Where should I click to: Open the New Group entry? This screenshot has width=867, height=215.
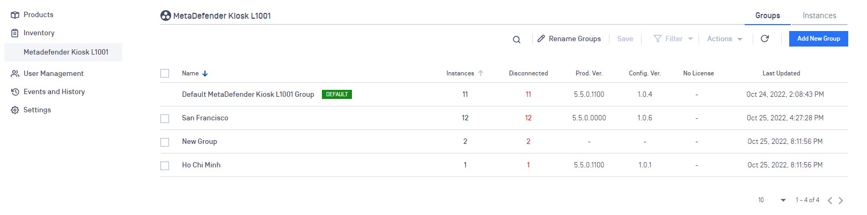click(200, 142)
